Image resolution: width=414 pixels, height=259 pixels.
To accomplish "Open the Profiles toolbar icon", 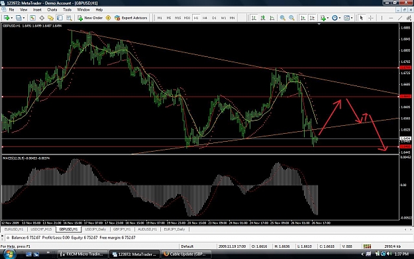I will pyautogui.click(x=19, y=18).
